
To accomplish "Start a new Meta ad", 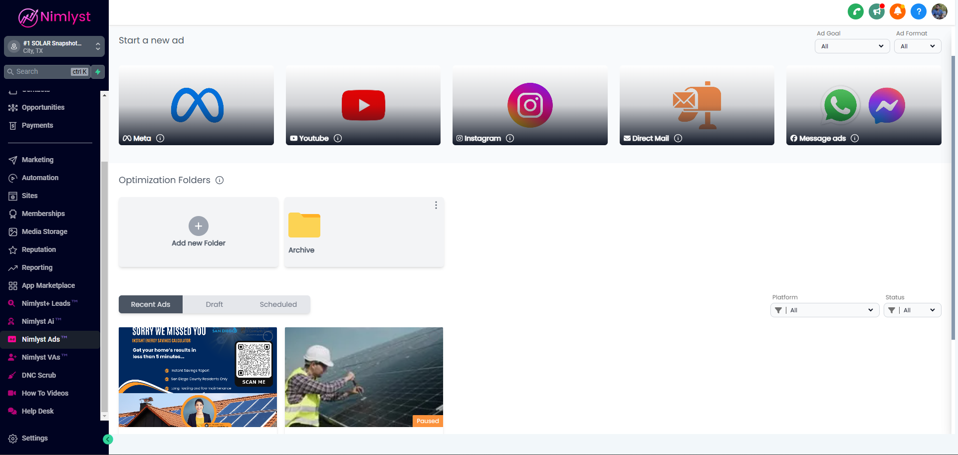I will (196, 105).
